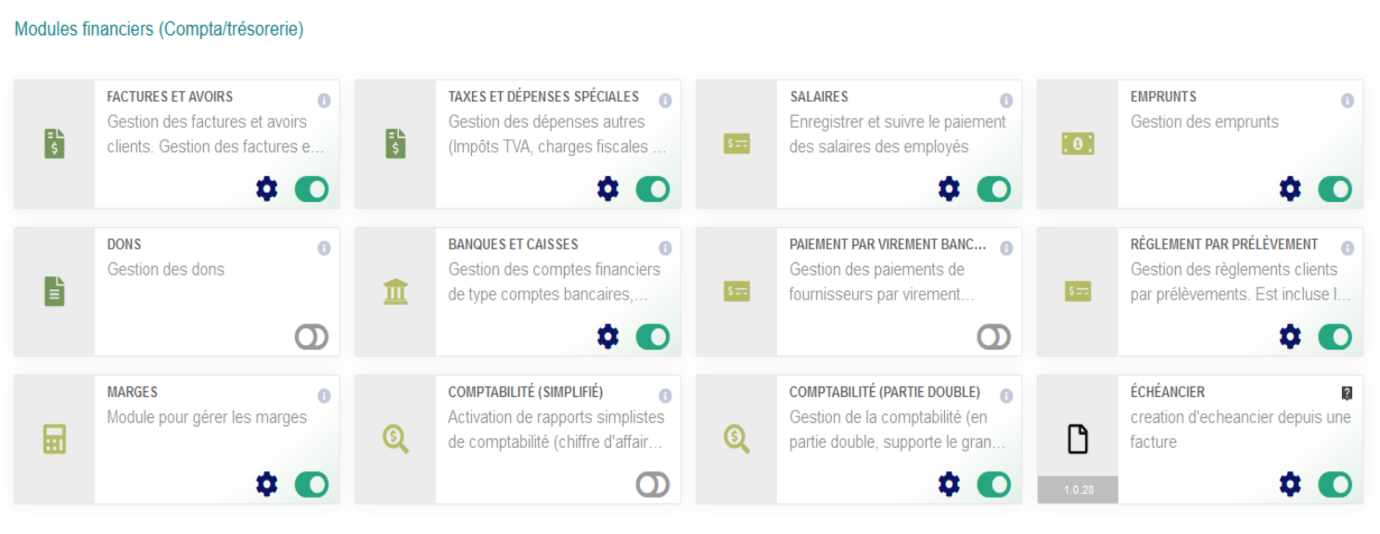Enable the Dons module toggle
Screen dimensions: 1380x534
tap(312, 337)
